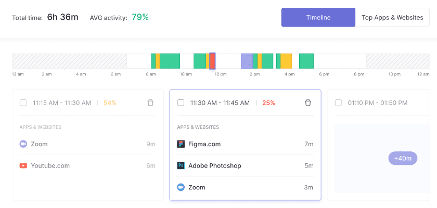The height and width of the screenshot is (208, 437).
Task: Click the Figma.com app icon
Action: point(181,144)
